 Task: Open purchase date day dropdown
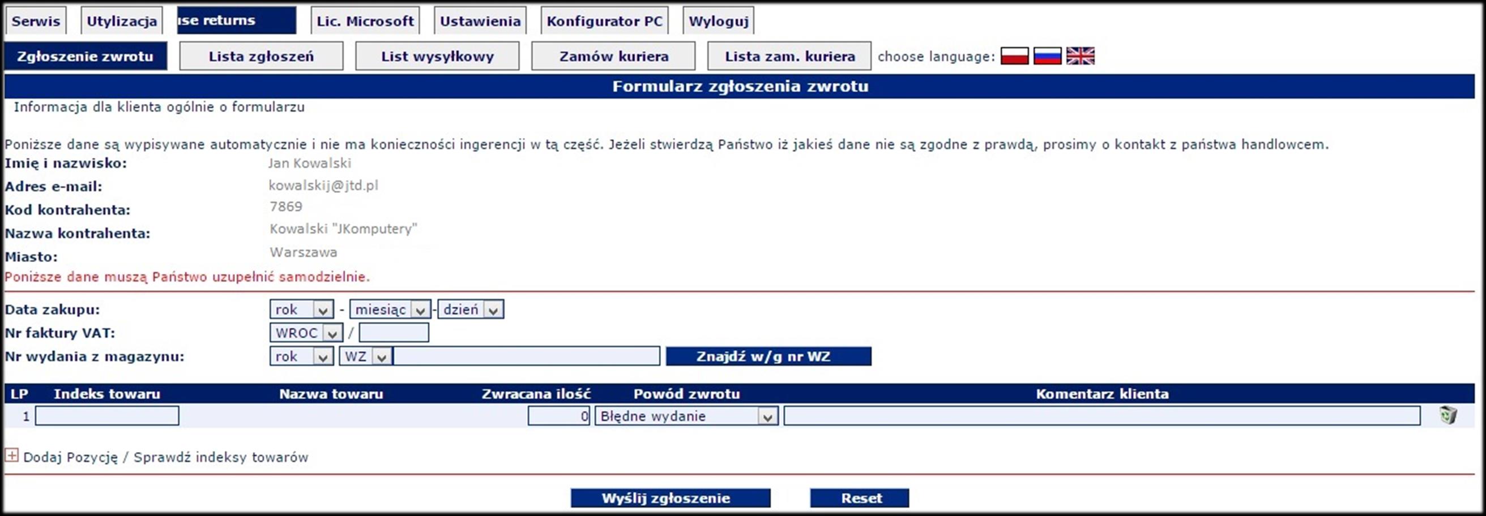coord(471,309)
